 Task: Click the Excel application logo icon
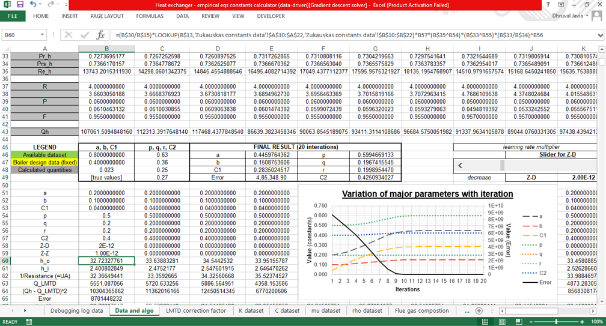[x=7, y=5]
